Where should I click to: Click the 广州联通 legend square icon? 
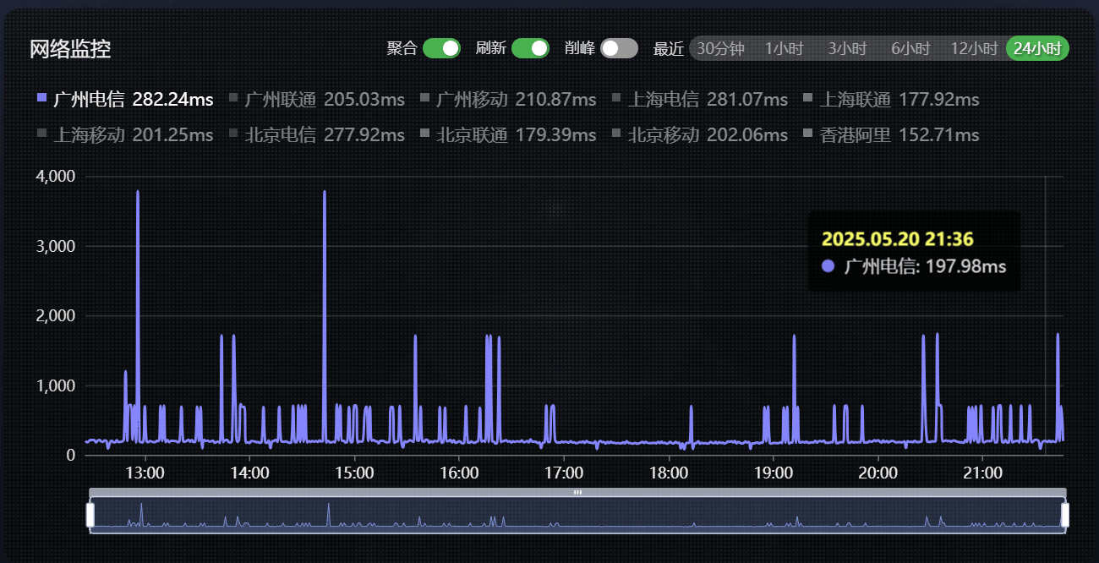[x=233, y=99]
